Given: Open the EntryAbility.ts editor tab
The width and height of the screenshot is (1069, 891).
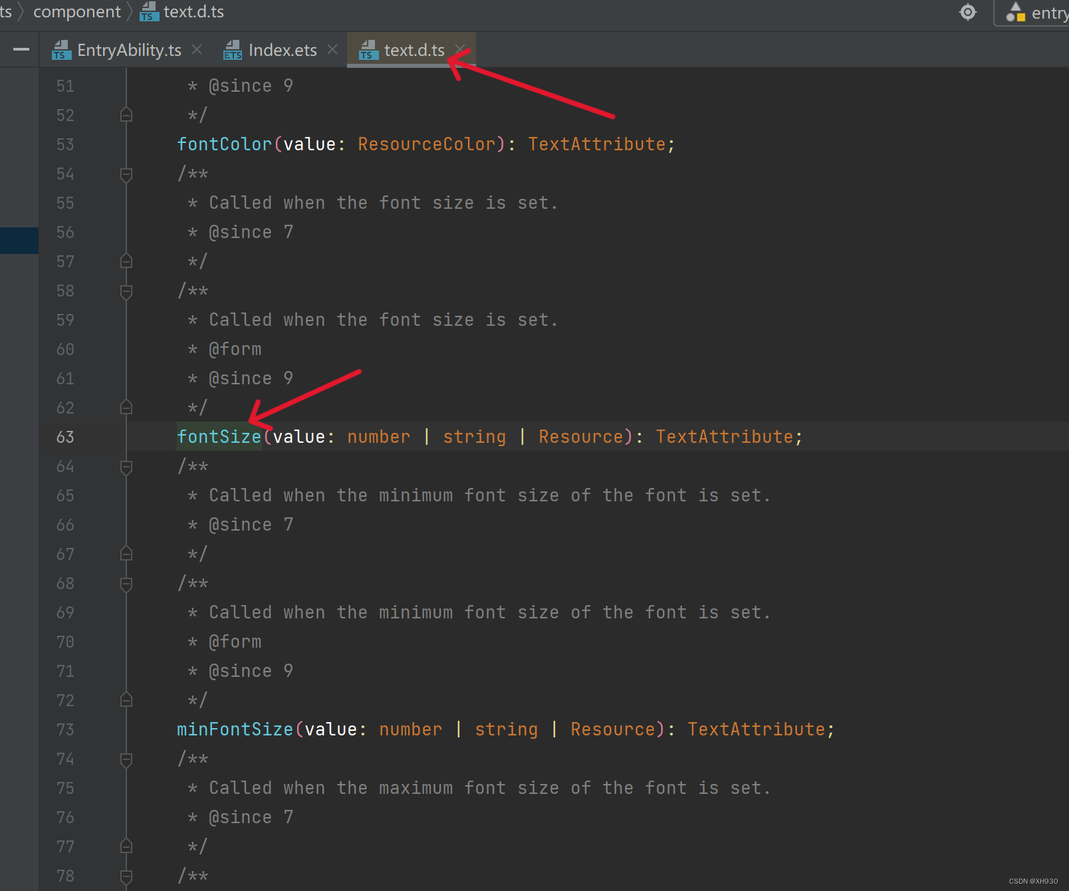Looking at the screenshot, I should (129, 50).
